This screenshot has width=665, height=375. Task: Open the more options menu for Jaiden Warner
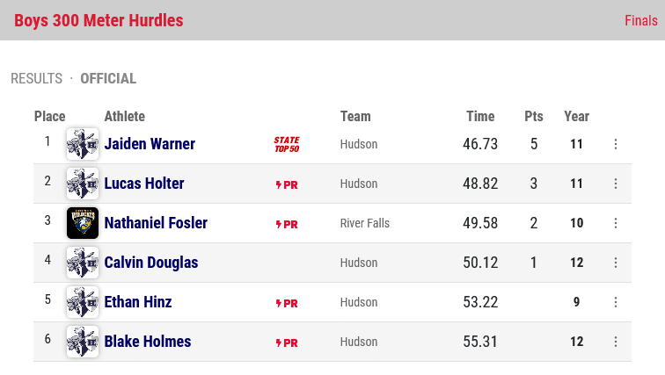616,144
